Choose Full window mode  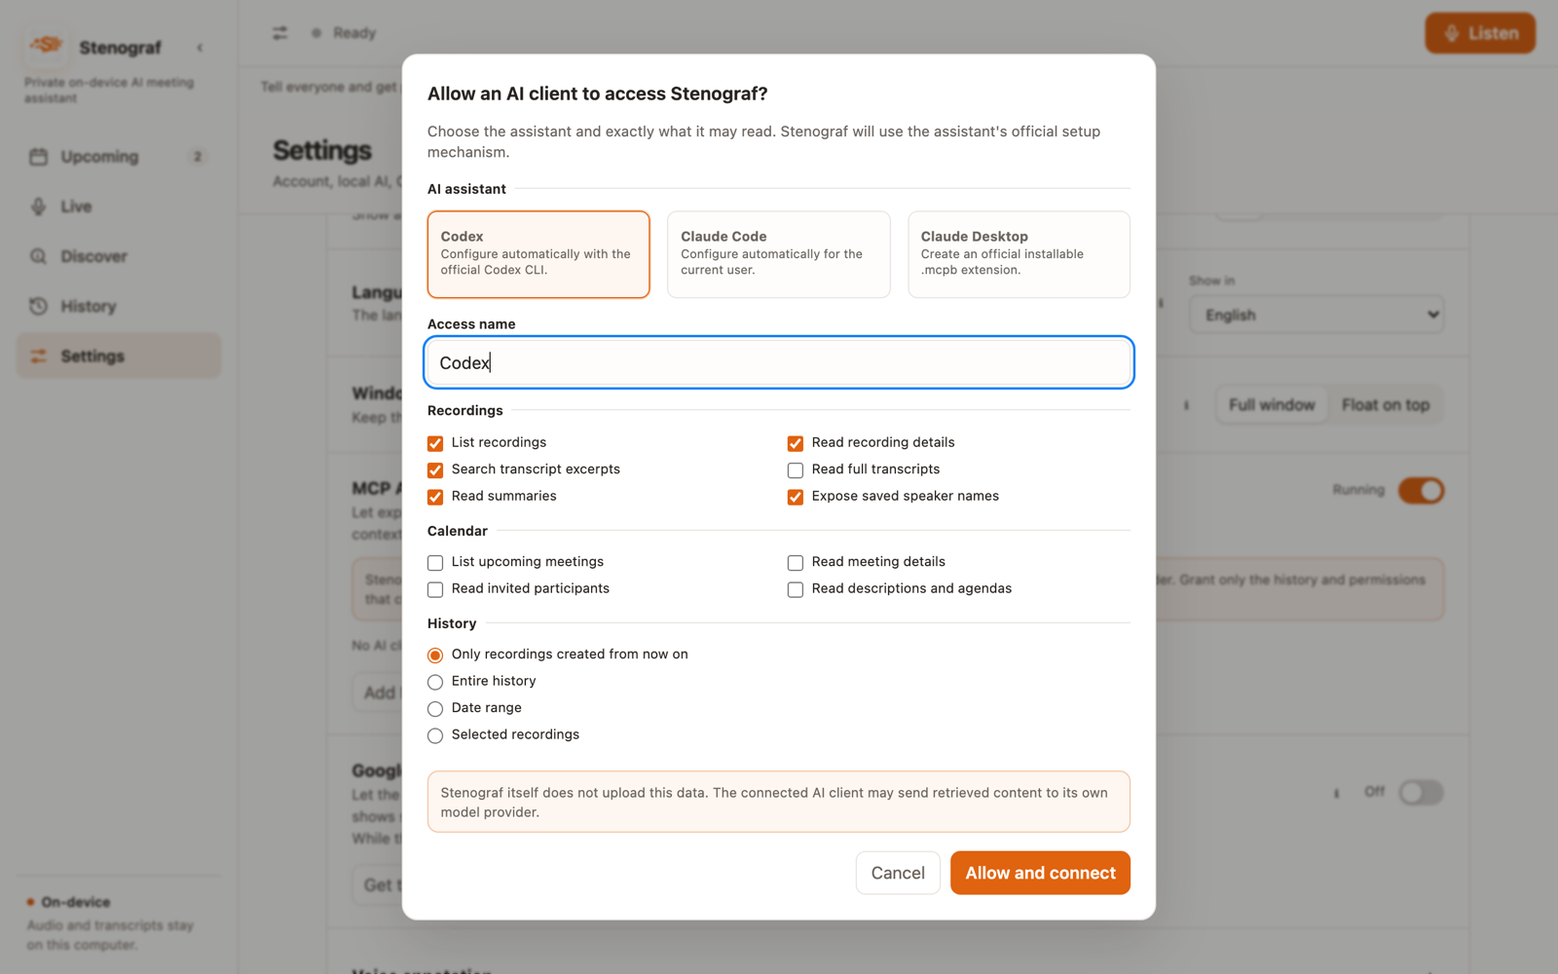pos(1272,405)
